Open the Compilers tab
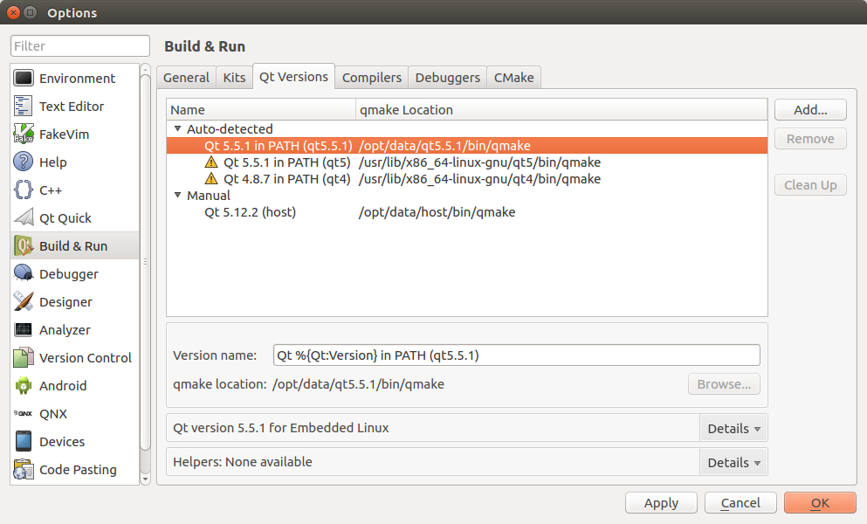 (x=371, y=78)
